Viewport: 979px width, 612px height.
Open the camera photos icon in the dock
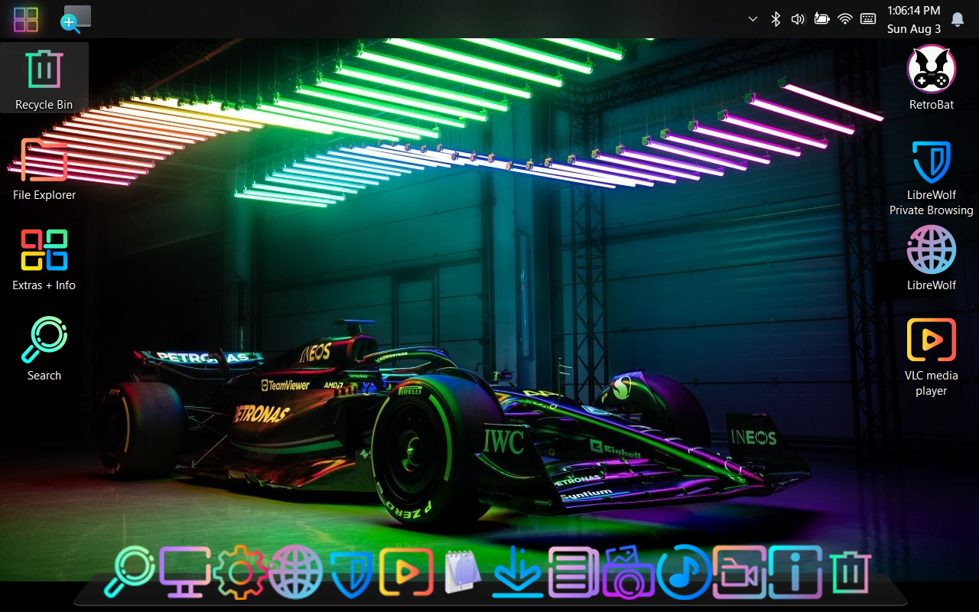coord(629,571)
